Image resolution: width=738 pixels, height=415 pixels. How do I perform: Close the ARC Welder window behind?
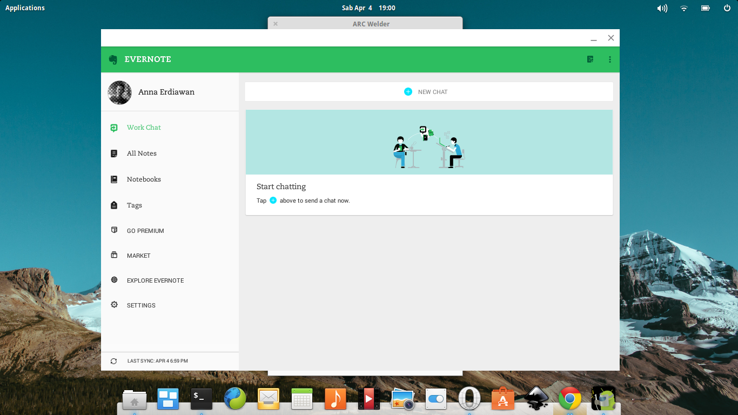pyautogui.click(x=276, y=24)
